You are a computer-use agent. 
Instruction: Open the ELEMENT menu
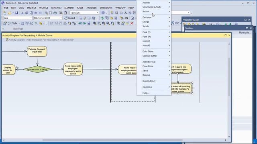pyautogui.click(x=69, y=8)
